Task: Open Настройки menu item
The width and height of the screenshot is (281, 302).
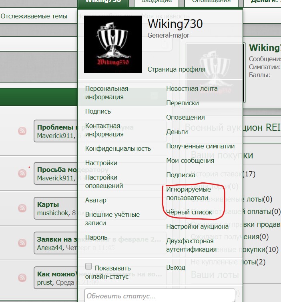Action: click(101, 163)
